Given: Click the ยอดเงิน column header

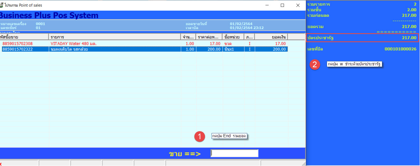Looking at the screenshot, I should pyautogui.click(x=271, y=37).
